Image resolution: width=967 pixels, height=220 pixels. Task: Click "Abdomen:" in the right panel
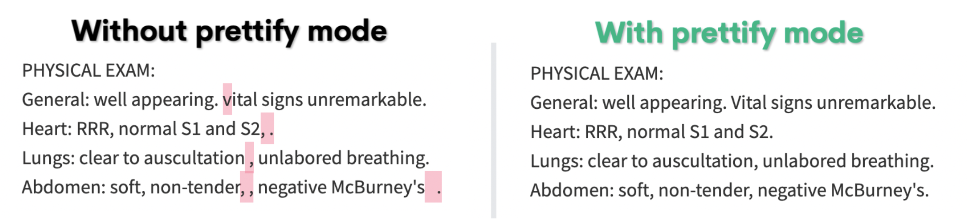pyautogui.click(x=572, y=190)
